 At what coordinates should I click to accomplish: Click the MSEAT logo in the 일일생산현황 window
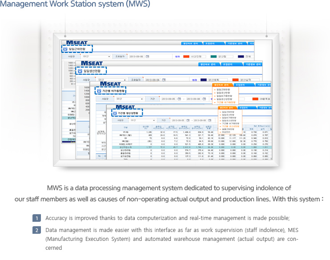point(92,63)
